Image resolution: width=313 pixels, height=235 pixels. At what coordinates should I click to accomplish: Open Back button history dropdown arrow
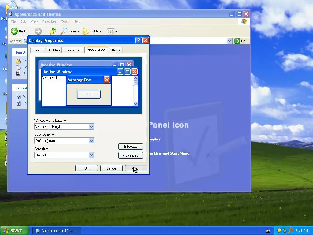pos(30,31)
